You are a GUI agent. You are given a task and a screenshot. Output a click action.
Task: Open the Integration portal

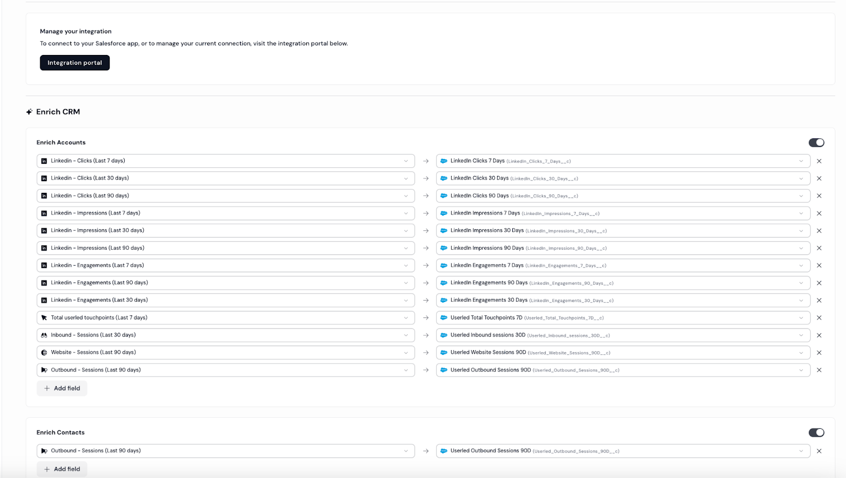[x=75, y=63]
